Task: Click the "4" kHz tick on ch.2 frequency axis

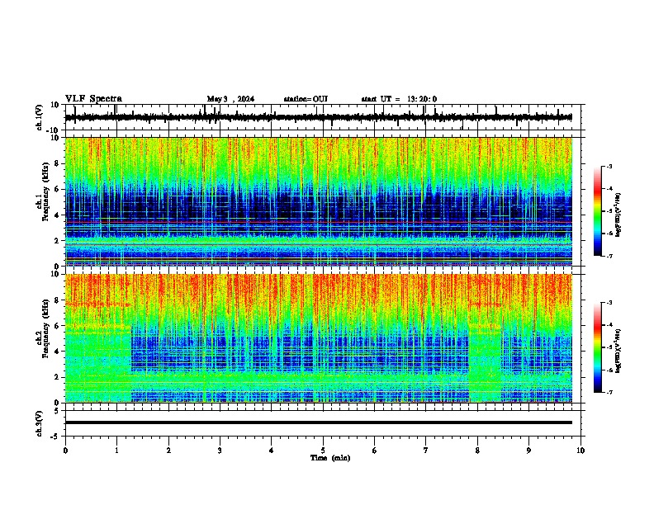Action: point(58,352)
